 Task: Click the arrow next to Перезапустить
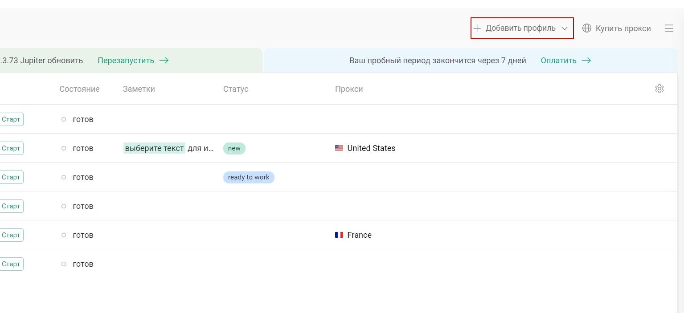(164, 61)
